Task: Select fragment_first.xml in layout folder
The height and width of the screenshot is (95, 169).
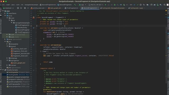Action: click(x=19, y=51)
